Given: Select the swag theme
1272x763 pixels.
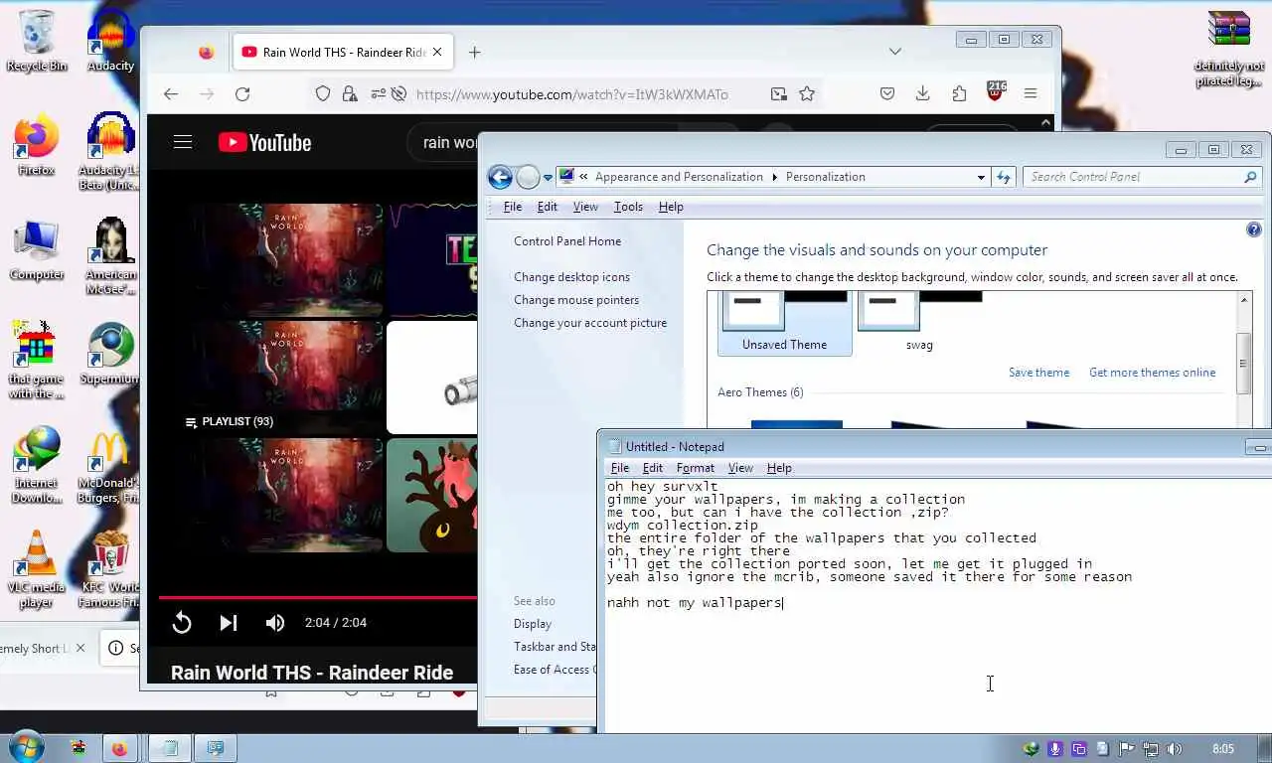Looking at the screenshot, I should (x=919, y=324).
